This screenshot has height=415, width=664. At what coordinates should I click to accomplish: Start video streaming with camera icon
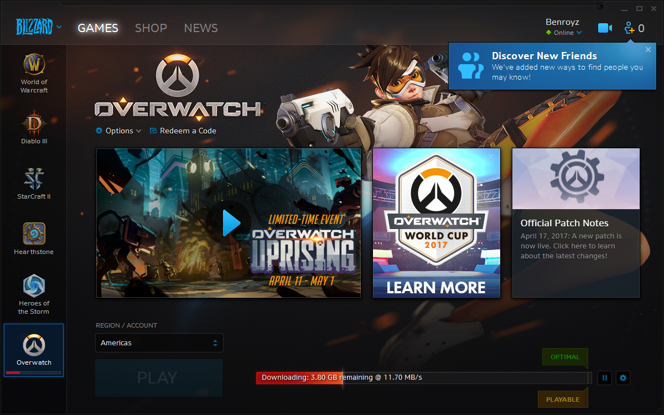(x=605, y=28)
